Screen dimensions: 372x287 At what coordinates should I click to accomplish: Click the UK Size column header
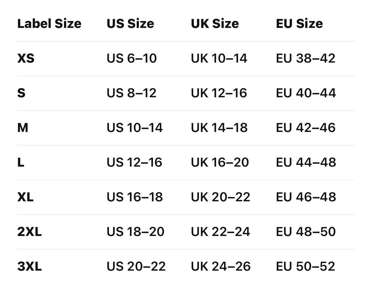215,24
